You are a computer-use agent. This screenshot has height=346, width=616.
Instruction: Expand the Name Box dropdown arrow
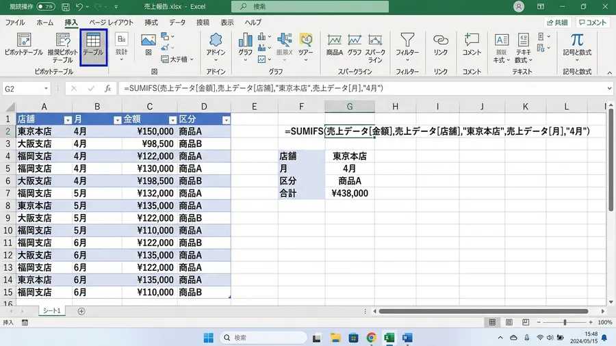pos(46,89)
